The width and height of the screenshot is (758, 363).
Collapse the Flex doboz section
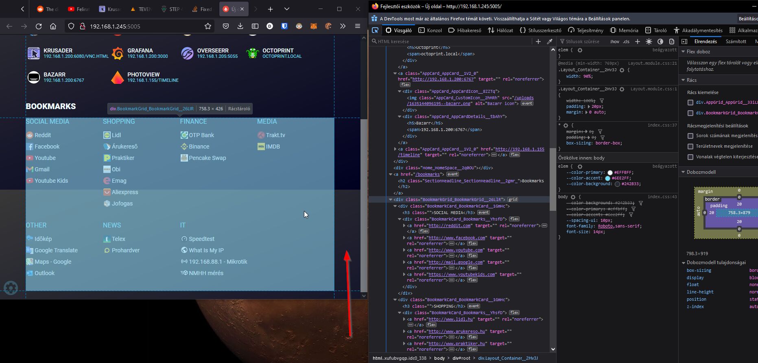pyautogui.click(x=683, y=52)
